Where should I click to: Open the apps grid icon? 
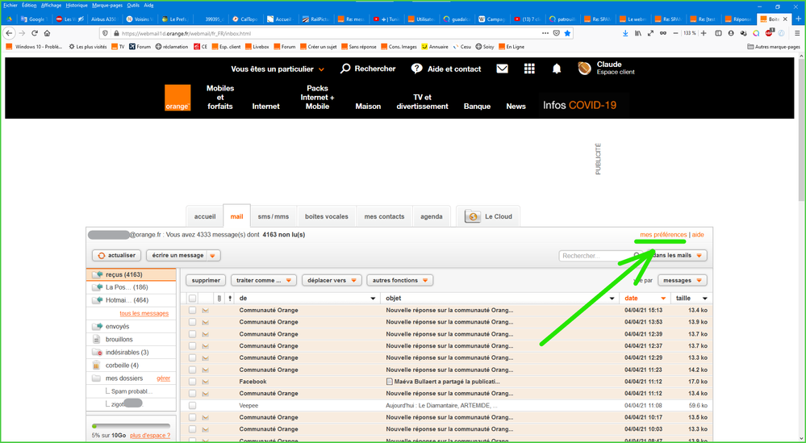coord(529,69)
